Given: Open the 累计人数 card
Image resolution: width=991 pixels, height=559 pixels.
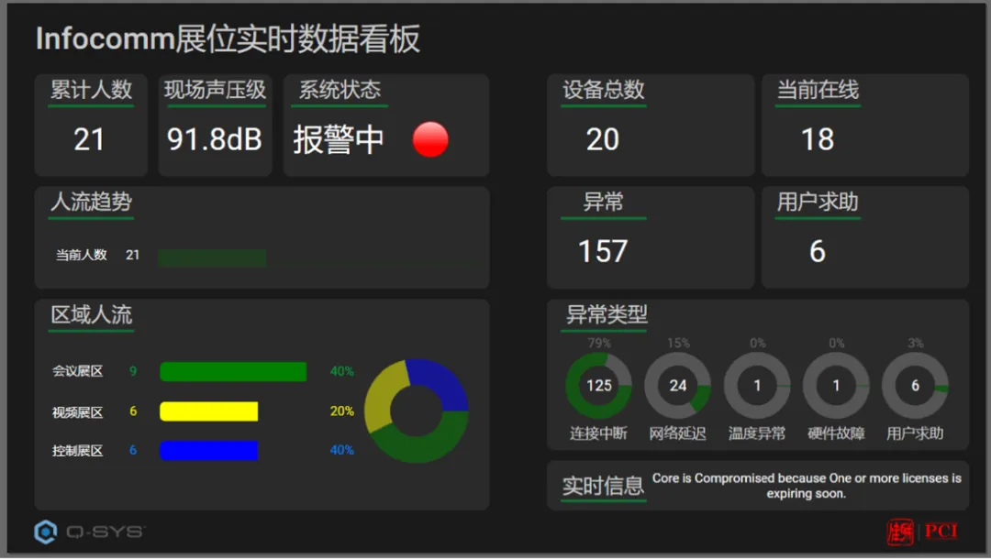Looking at the screenshot, I should coord(91,125).
